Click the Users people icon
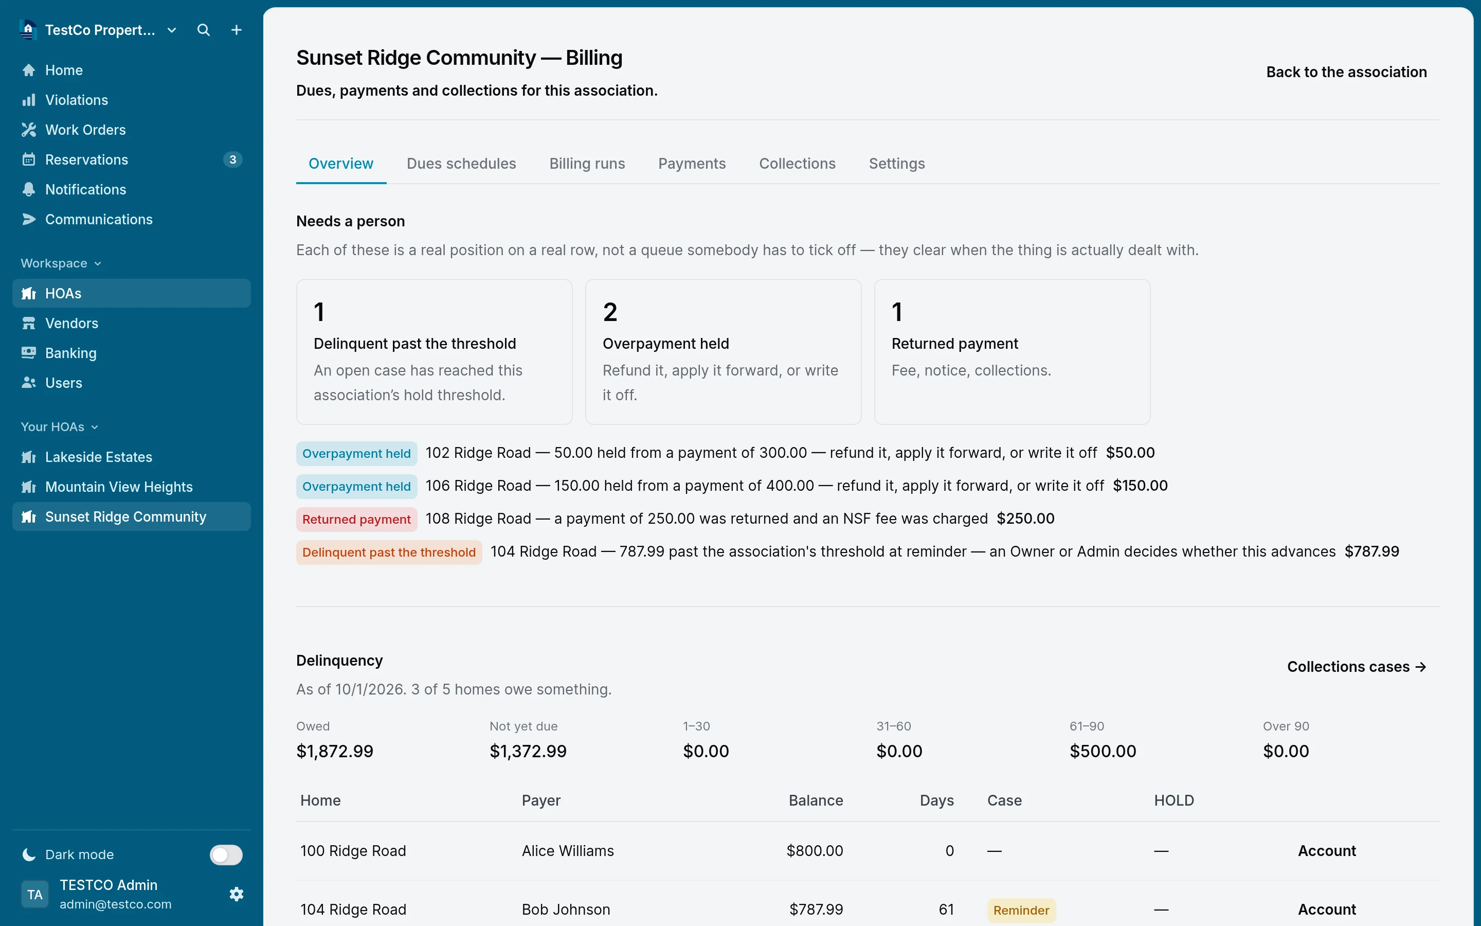This screenshot has width=1481, height=926. (29, 383)
